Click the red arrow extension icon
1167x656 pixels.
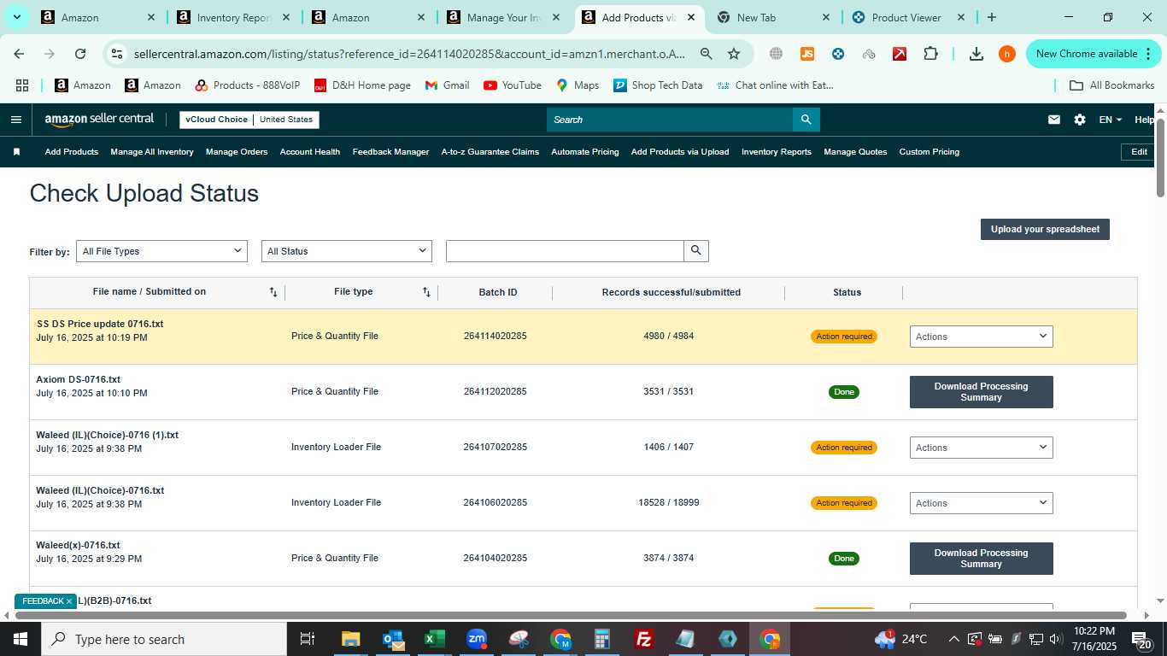pos(900,54)
